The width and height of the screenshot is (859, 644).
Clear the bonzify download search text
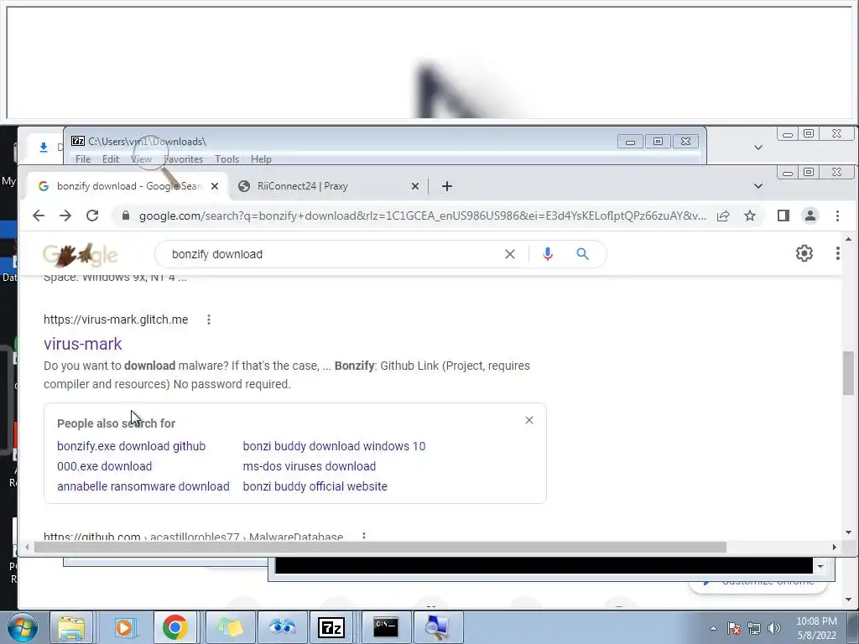tap(510, 254)
